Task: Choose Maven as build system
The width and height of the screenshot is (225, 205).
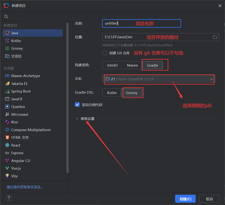Action: [132, 65]
